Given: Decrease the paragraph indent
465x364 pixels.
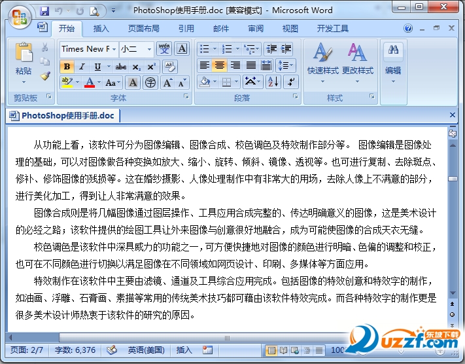Looking at the screenshot, I should point(271,48).
